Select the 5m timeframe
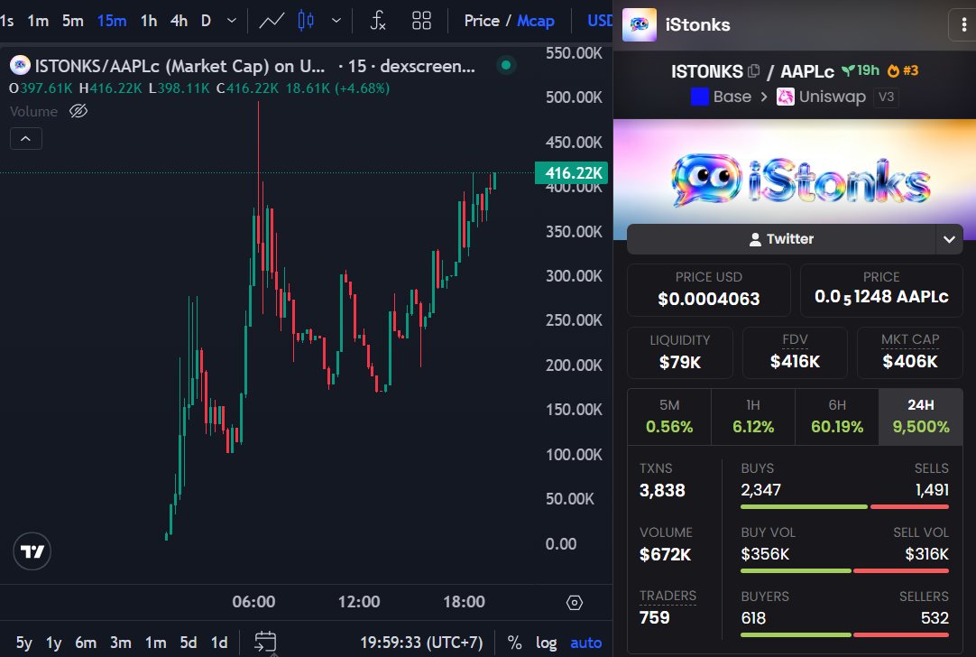The image size is (976, 657). click(x=73, y=21)
